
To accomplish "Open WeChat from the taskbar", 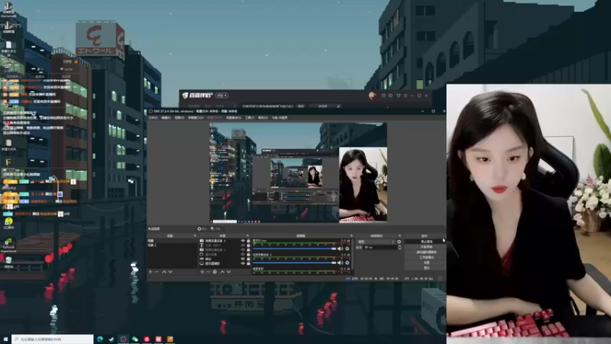I will [135, 339].
